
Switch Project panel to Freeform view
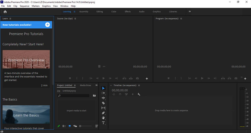75,126
